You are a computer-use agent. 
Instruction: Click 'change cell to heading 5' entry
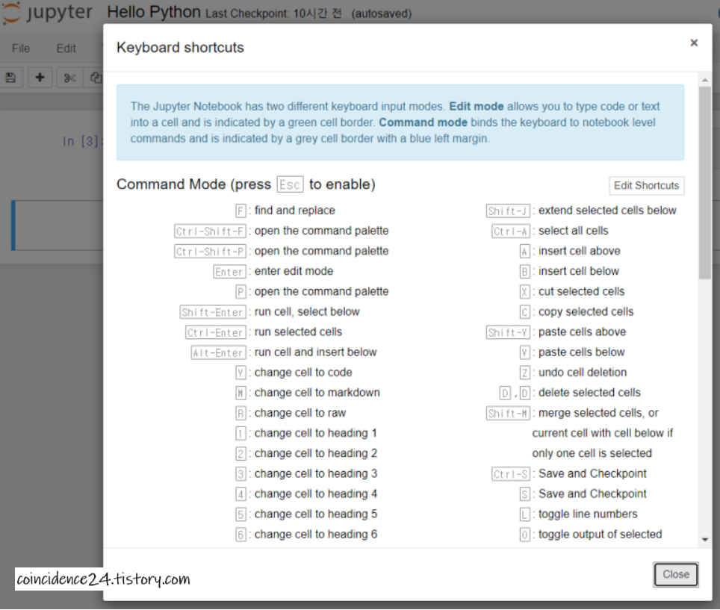pos(316,514)
